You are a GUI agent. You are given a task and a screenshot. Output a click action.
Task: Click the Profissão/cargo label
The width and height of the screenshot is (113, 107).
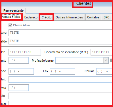(x=43, y=61)
